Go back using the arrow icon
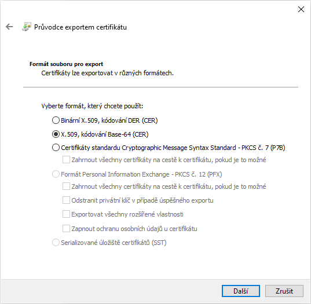 9,27
